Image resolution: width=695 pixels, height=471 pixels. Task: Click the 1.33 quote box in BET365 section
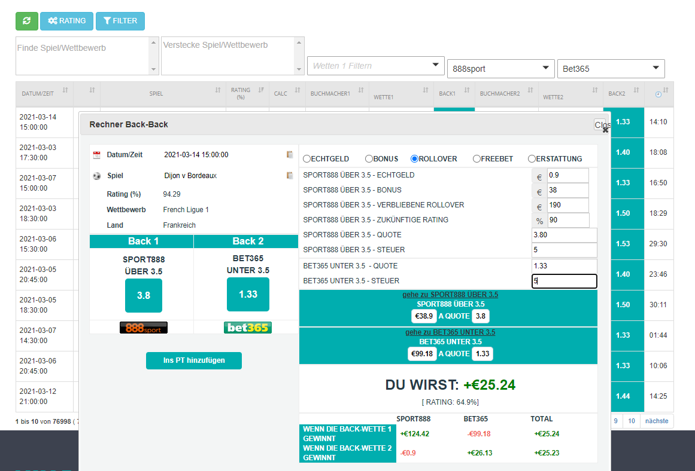[482, 354]
